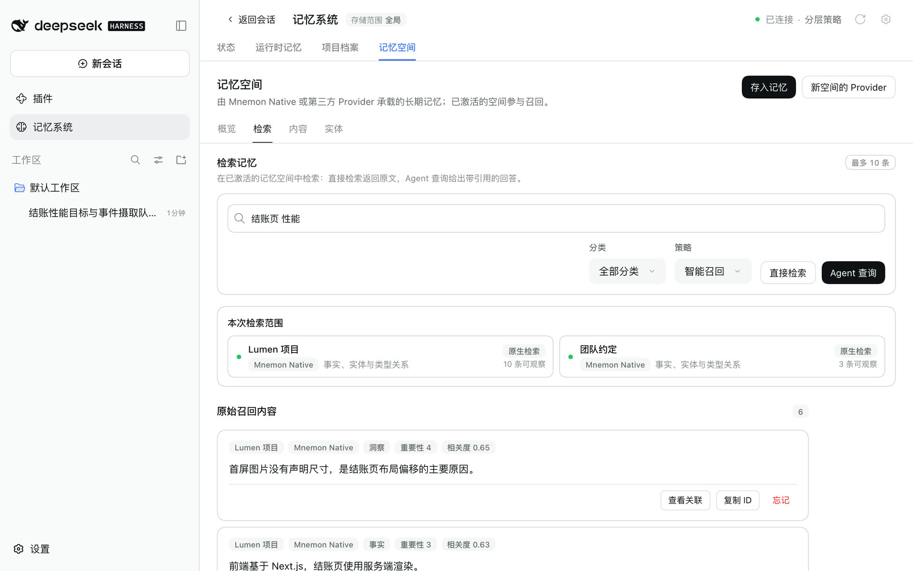Select the 记忆空间 tab

[x=397, y=48]
